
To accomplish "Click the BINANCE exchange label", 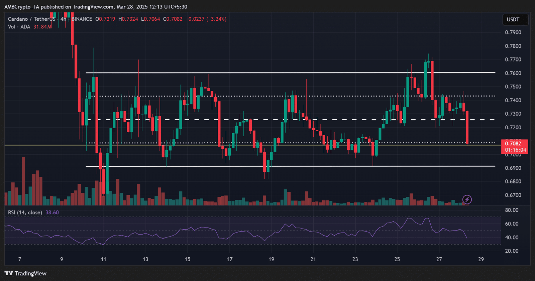I will 82,19.
